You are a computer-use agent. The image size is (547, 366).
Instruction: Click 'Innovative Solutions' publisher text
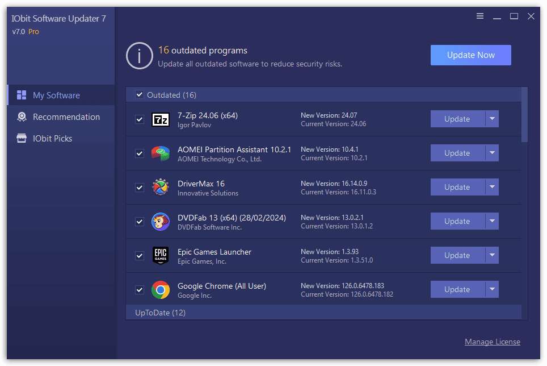pyautogui.click(x=208, y=193)
